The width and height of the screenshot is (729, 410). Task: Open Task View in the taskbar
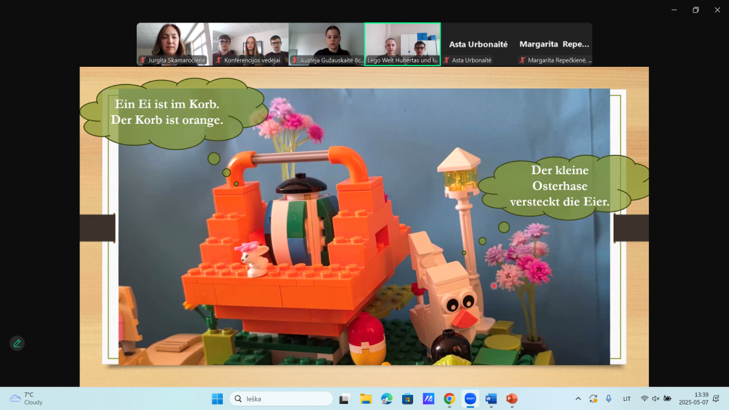pyautogui.click(x=345, y=398)
